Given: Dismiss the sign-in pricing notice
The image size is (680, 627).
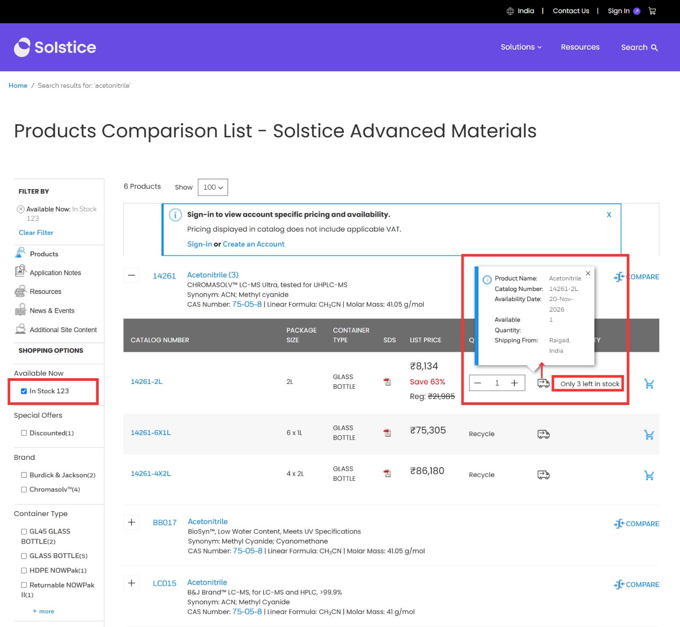Looking at the screenshot, I should pyautogui.click(x=609, y=215).
